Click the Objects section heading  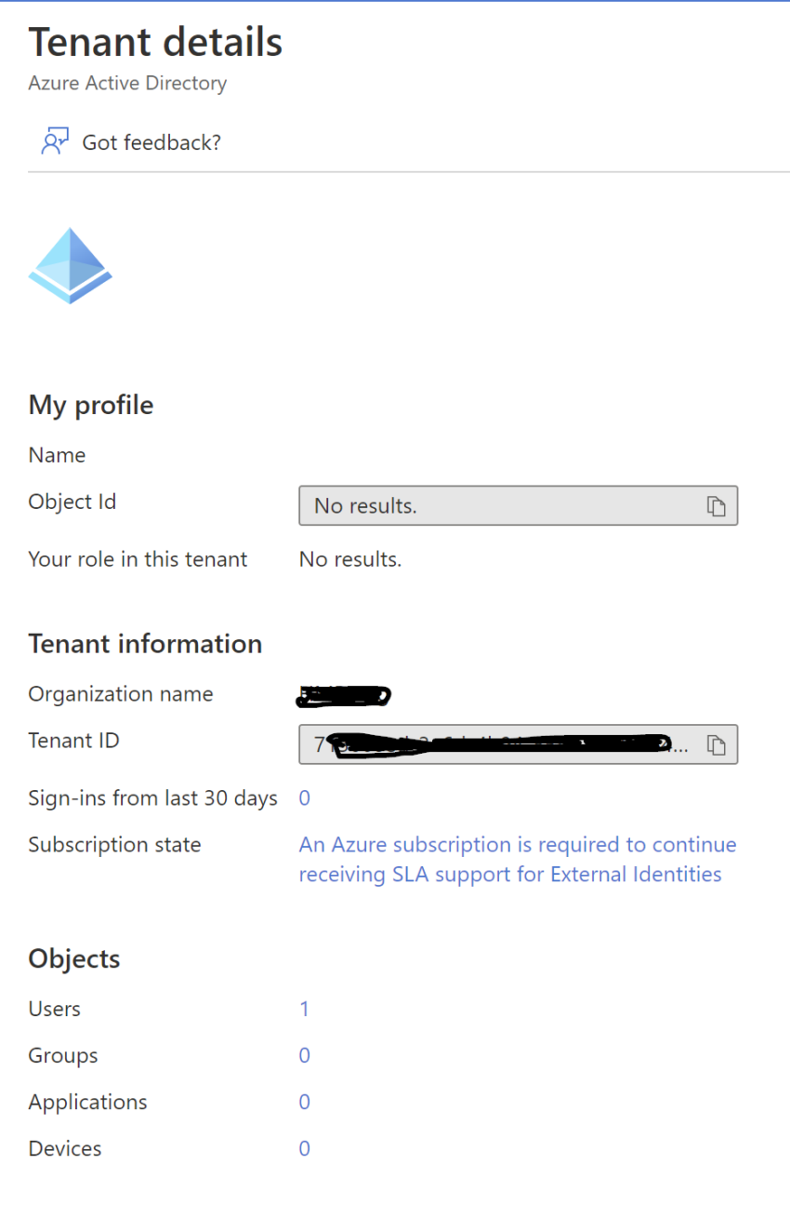coord(74,958)
